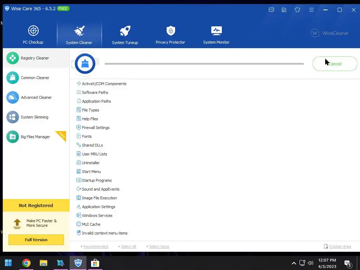
Task: Click the Uninstaller entry text
Action: 91,163
